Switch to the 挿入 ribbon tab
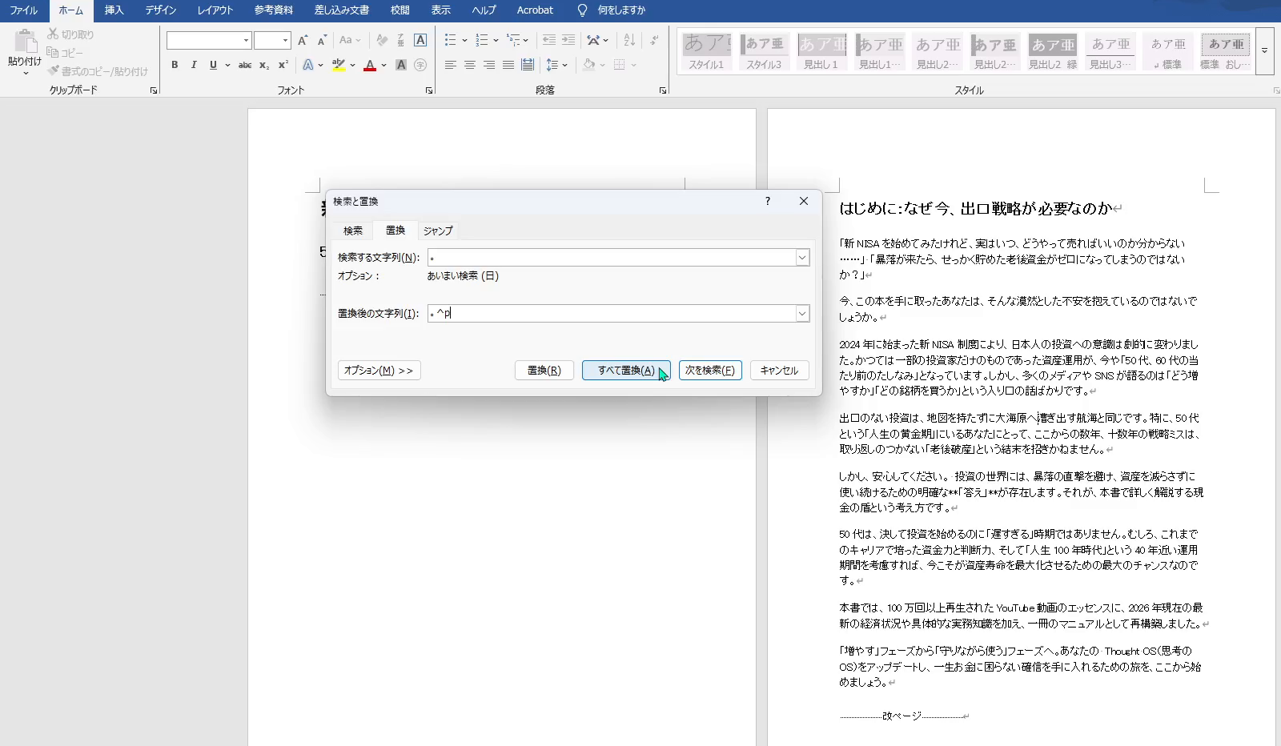This screenshot has width=1281, height=746. (114, 10)
